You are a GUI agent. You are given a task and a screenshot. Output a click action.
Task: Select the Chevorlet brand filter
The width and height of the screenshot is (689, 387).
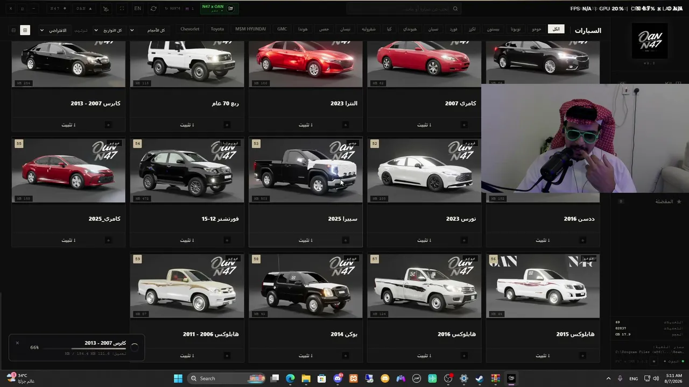point(190,29)
